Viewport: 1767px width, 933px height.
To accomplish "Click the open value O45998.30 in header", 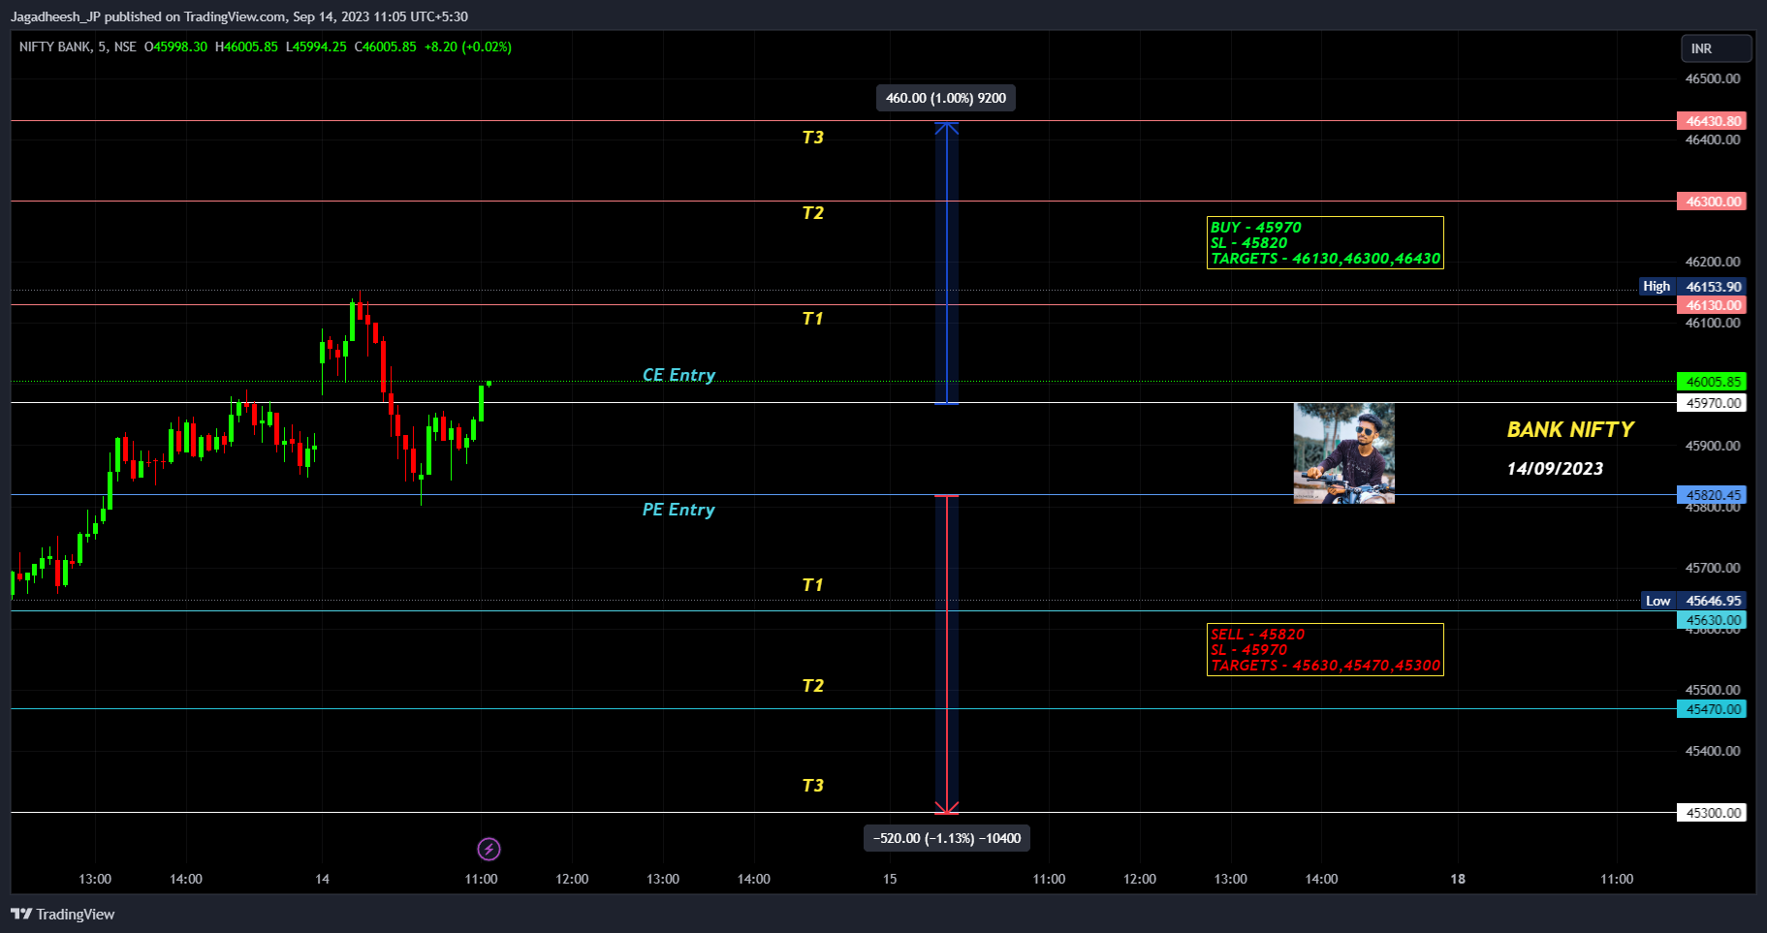I will [175, 47].
